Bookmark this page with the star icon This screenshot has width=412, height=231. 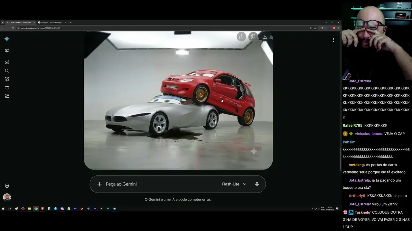pyautogui.click(x=315, y=28)
